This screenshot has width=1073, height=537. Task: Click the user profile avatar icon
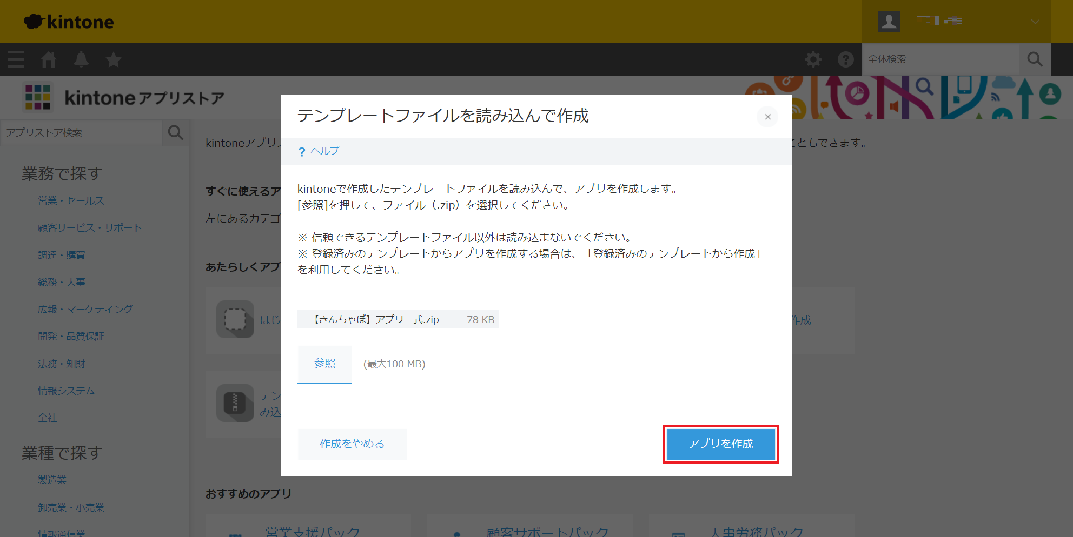[x=889, y=22]
